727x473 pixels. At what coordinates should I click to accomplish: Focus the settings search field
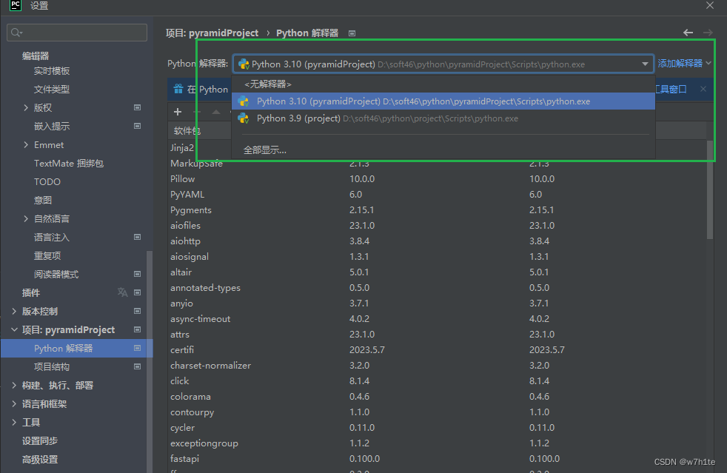tap(77, 33)
